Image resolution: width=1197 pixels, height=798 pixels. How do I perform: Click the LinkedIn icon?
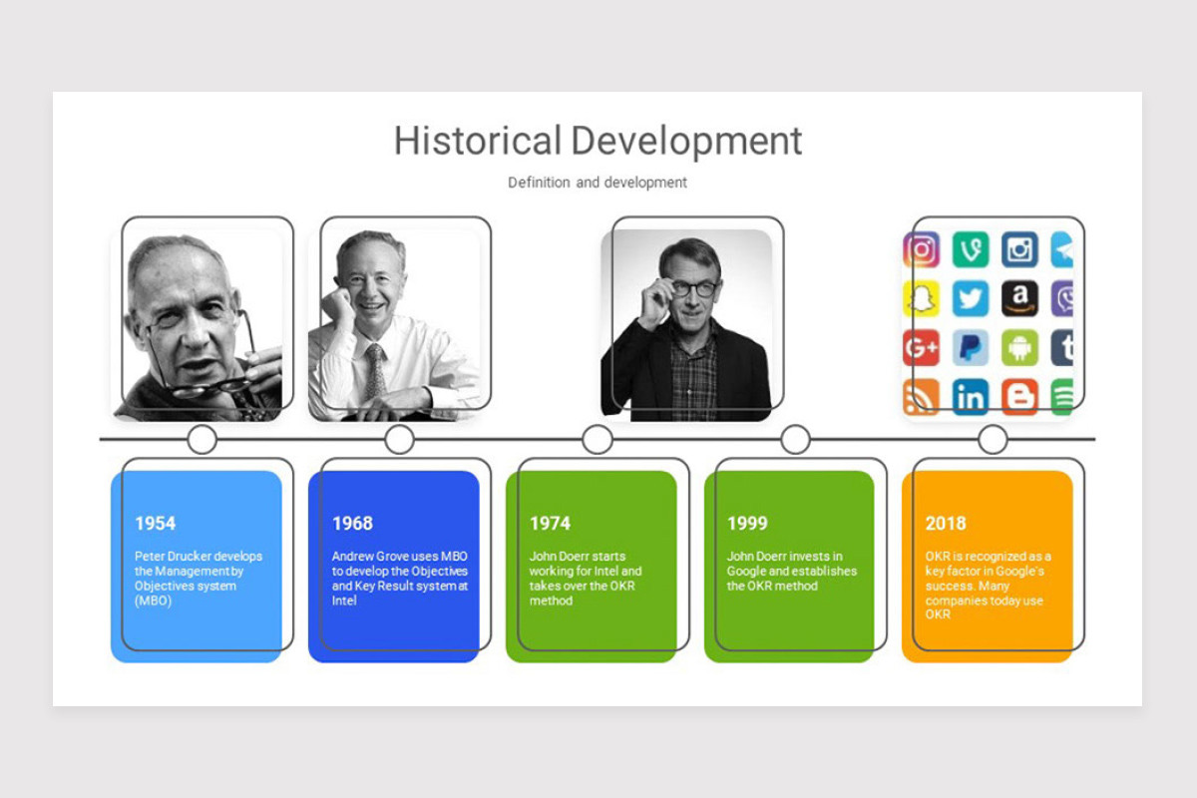[x=971, y=396]
